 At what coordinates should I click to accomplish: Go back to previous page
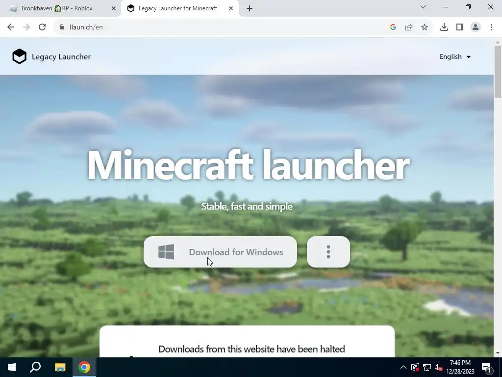(x=11, y=27)
